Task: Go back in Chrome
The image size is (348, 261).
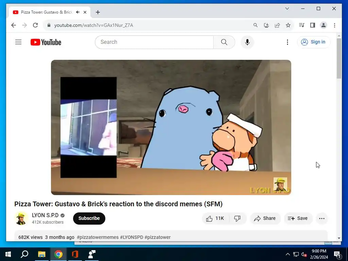Action: click(x=14, y=25)
